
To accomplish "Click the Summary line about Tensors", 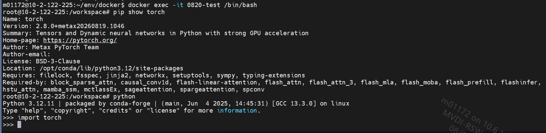I will 156,33.
